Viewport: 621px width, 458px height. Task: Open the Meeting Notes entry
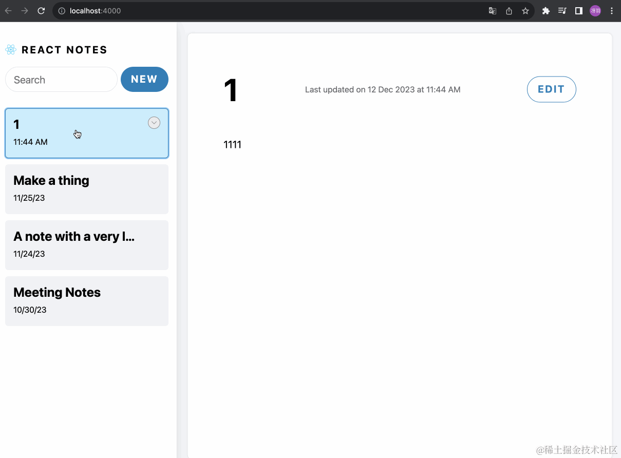pyautogui.click(x=86, y=300)
